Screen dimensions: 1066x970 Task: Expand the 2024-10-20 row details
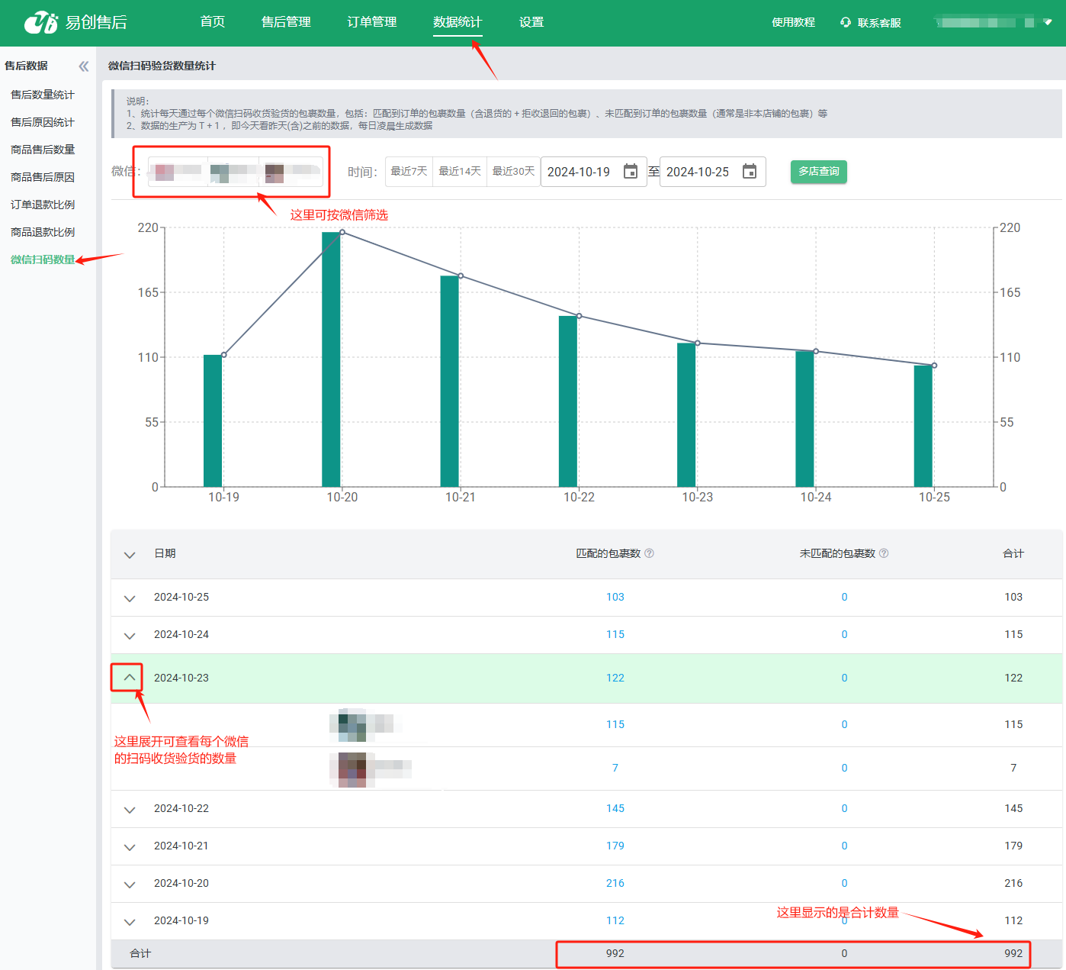coord(130,884)
